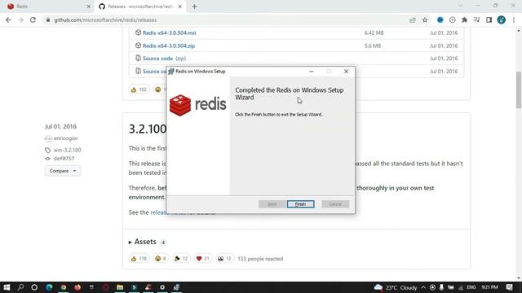Click the hooray reaction with 12
522x293 pixels.
[181, 259]
